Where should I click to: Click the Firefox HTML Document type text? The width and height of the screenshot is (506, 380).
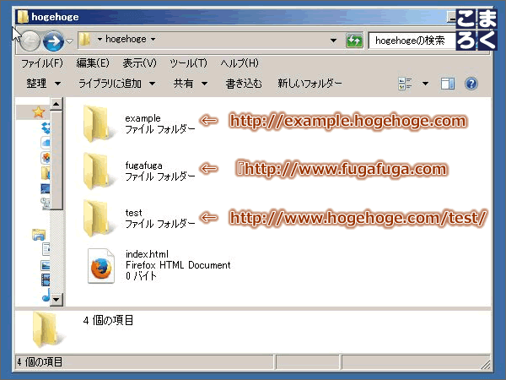tap(178, 265)
